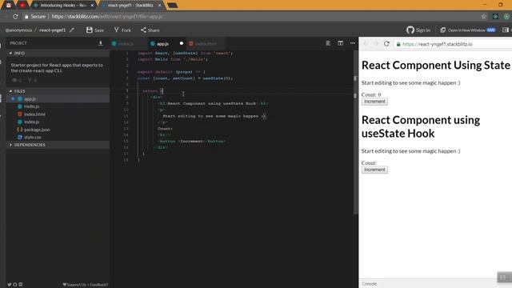Open the pinned Gmail tab
Viewport: 512px width, 288px height.
point(9,6)
